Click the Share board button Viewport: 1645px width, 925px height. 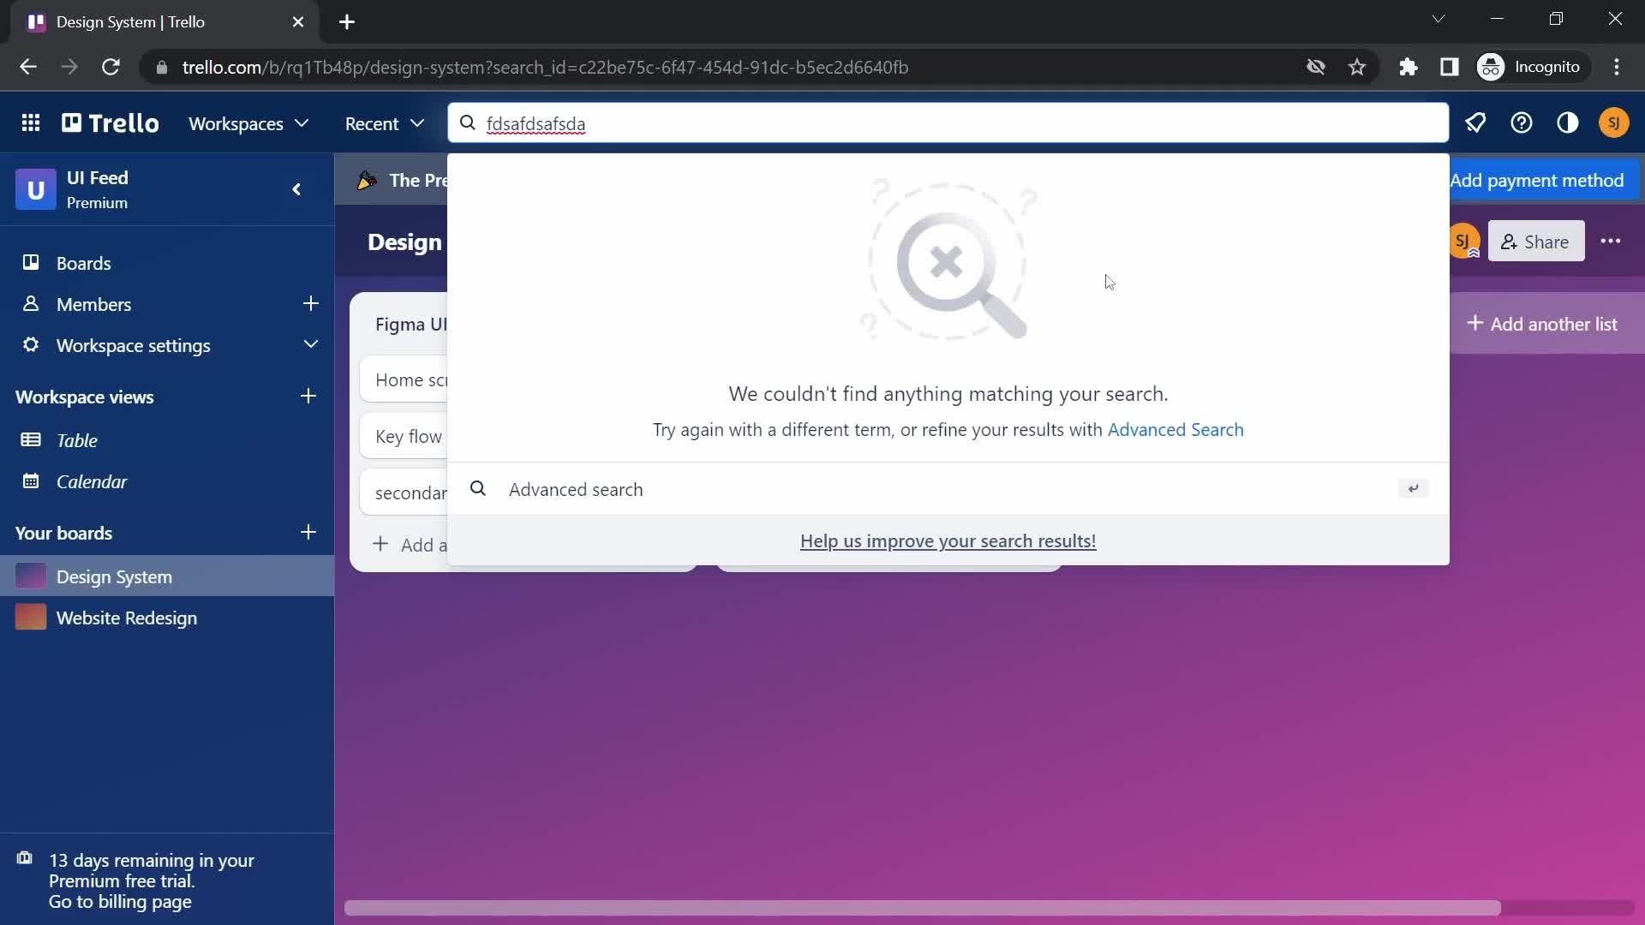pyautogui.click(x=1536, y=241)
